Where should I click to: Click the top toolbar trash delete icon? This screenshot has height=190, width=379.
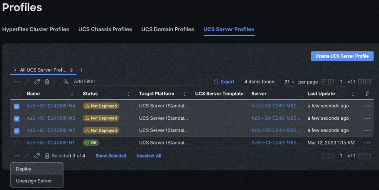(47, 82)
